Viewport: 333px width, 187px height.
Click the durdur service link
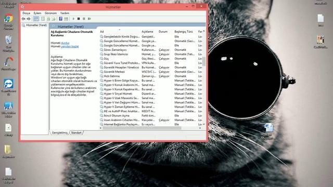[65, 43]
